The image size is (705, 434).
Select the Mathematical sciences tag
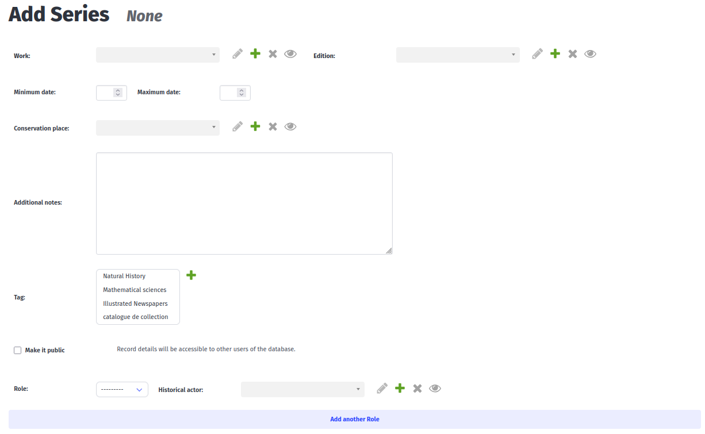coord(135,290)
